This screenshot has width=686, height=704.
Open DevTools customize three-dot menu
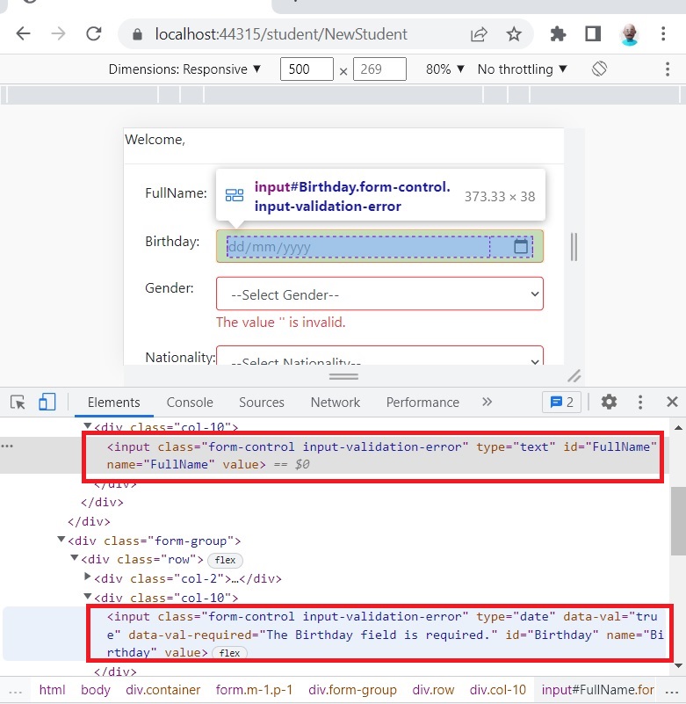coord(640,402)
